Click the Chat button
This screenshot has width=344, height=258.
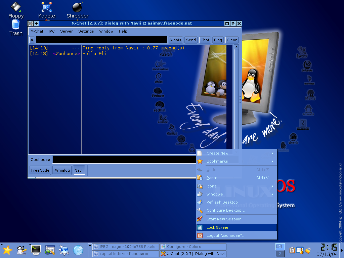click(x=205, y=40)
